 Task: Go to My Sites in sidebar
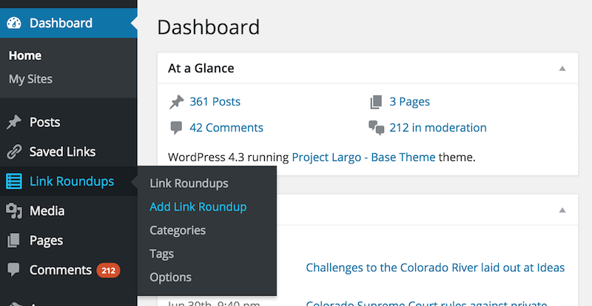[30, 79]
